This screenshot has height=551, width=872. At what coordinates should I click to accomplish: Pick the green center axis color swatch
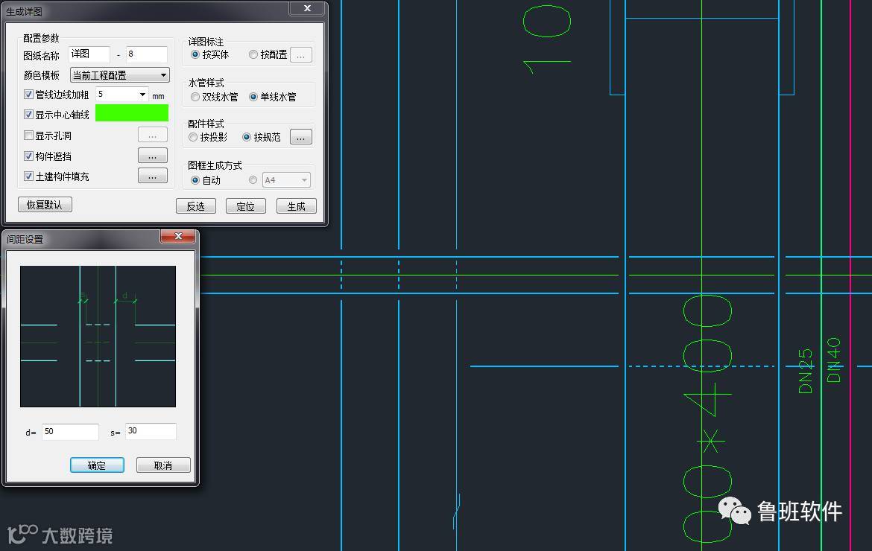pos(132,113)
